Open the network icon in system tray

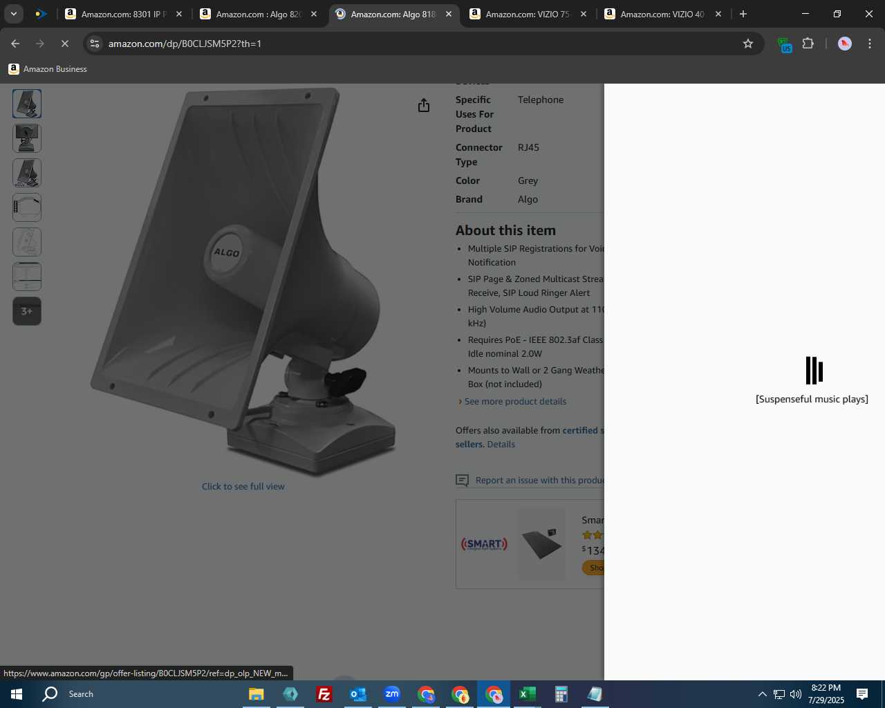coord(779,694)
